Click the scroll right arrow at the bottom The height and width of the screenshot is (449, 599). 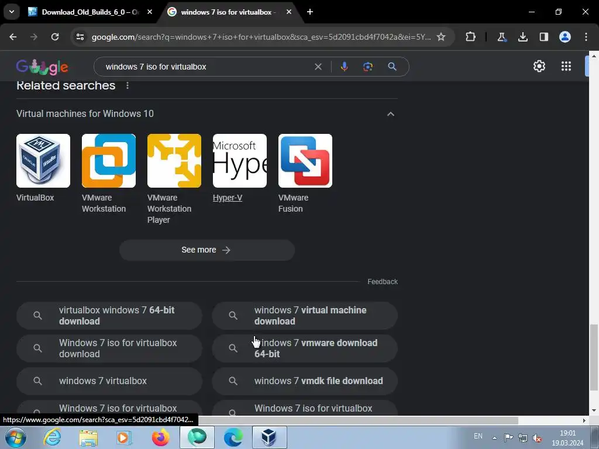584,420
